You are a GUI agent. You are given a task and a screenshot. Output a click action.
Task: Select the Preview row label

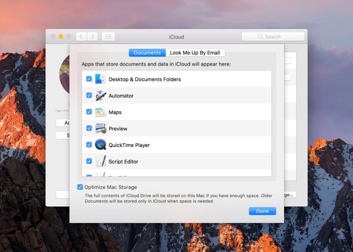click(118, 129)
